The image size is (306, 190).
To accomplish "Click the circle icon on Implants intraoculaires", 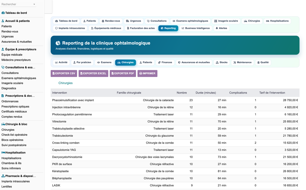I will tap(56, 28).
